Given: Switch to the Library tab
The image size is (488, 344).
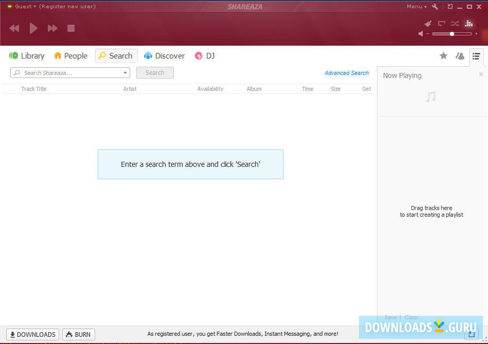Looking at the screenshot, I should tap(27, 56).
